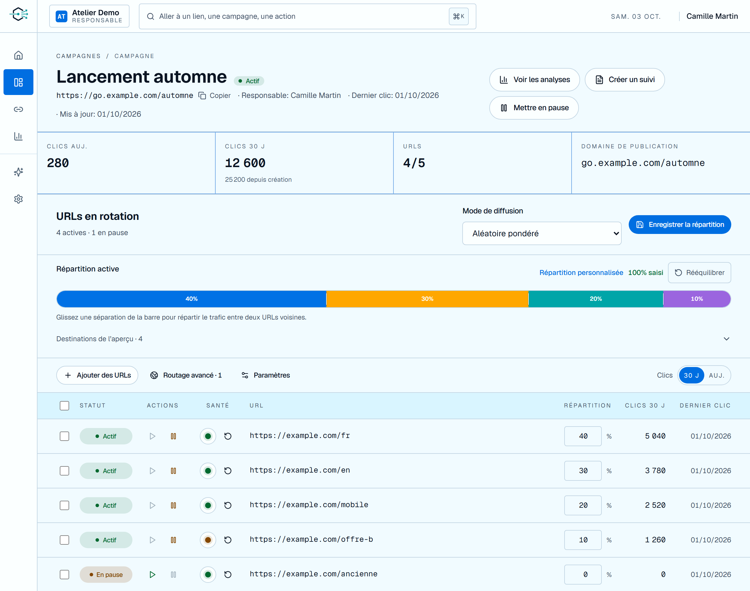Pause the https://example.com/fr URL

click(x=173, y=436)
